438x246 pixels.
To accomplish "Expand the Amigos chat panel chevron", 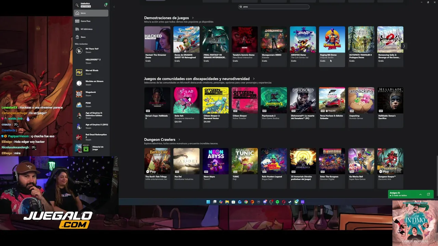I will pyautogui.click(x=420, y=194).
